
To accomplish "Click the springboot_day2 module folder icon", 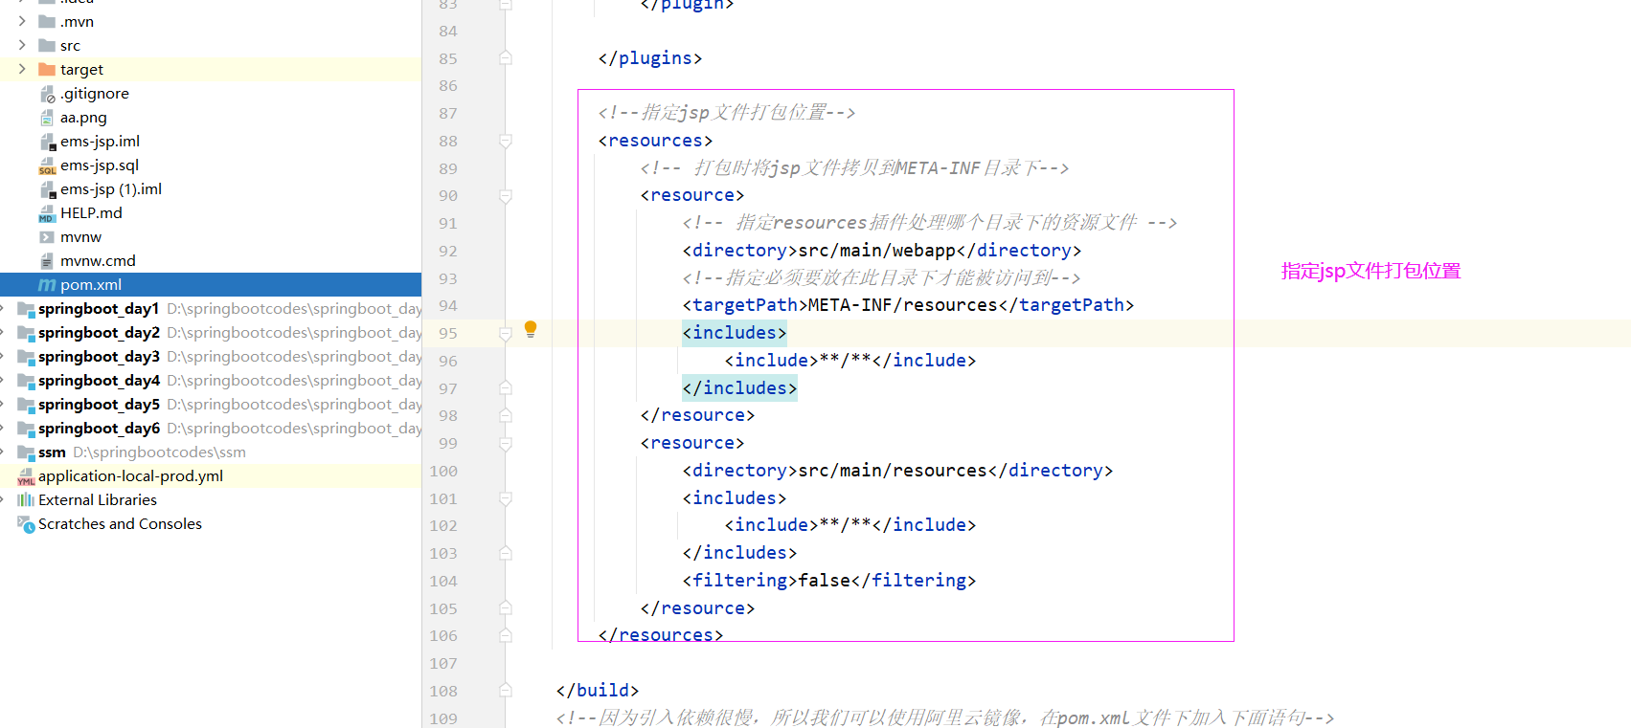I will pos(26,333).
